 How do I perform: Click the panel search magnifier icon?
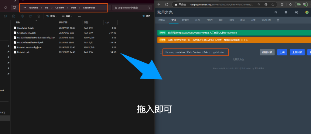tap(276, 12)
